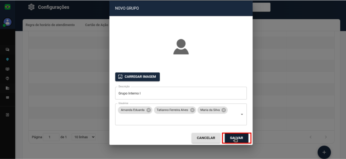Open the user profile avatar in the sidebar
The width and height of the screenshot is (346, 159).
click(8, 22)
